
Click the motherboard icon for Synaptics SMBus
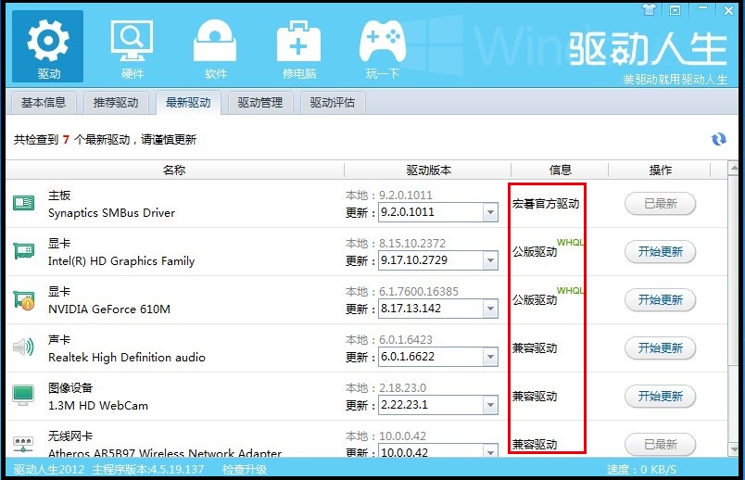(23, 204)
